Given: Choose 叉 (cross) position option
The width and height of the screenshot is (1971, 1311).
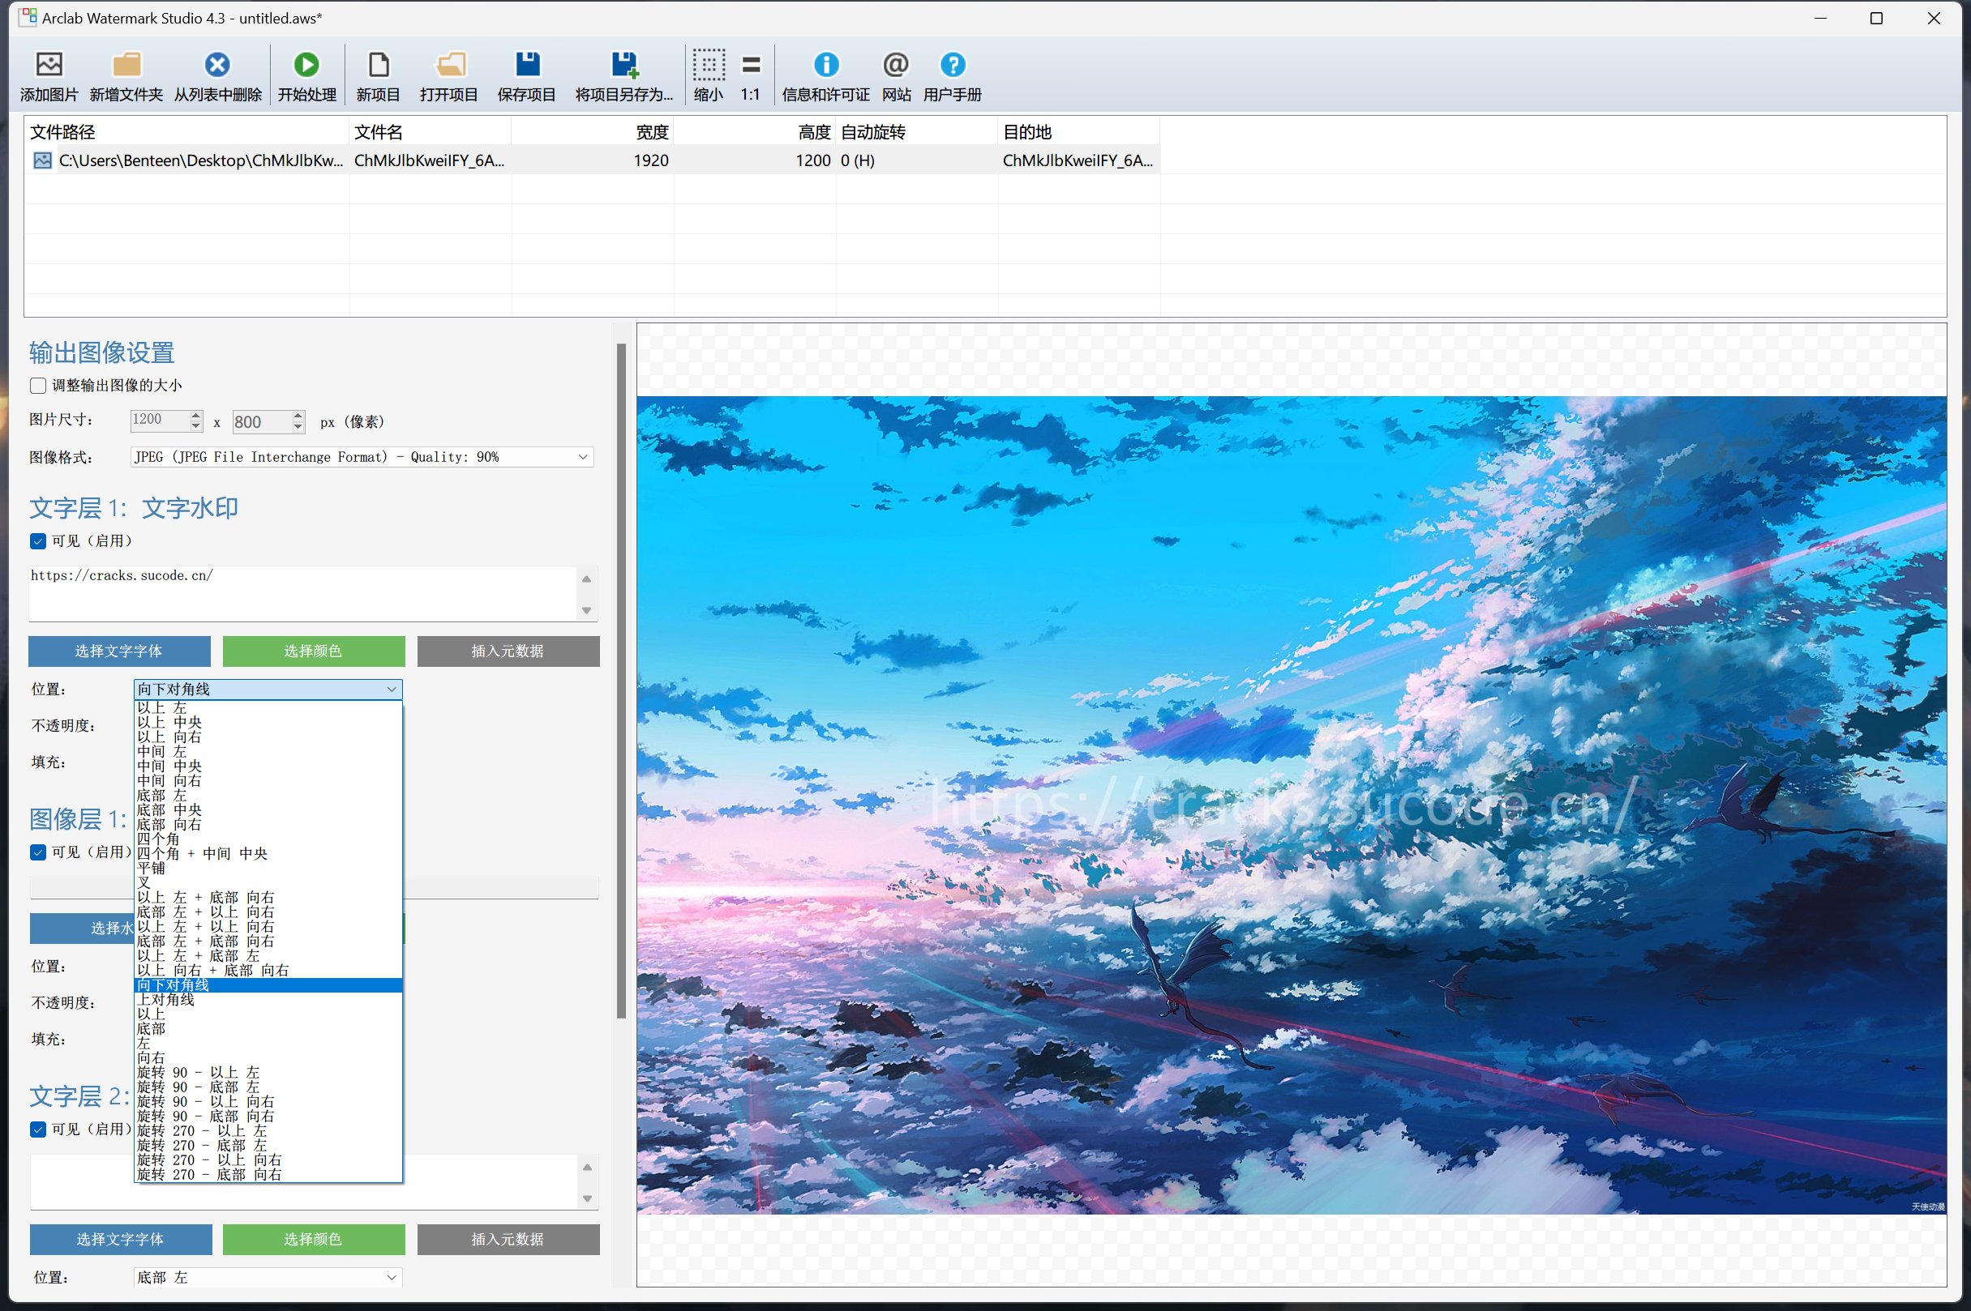Looking at the screenshot, I should (x=268, y=883).
